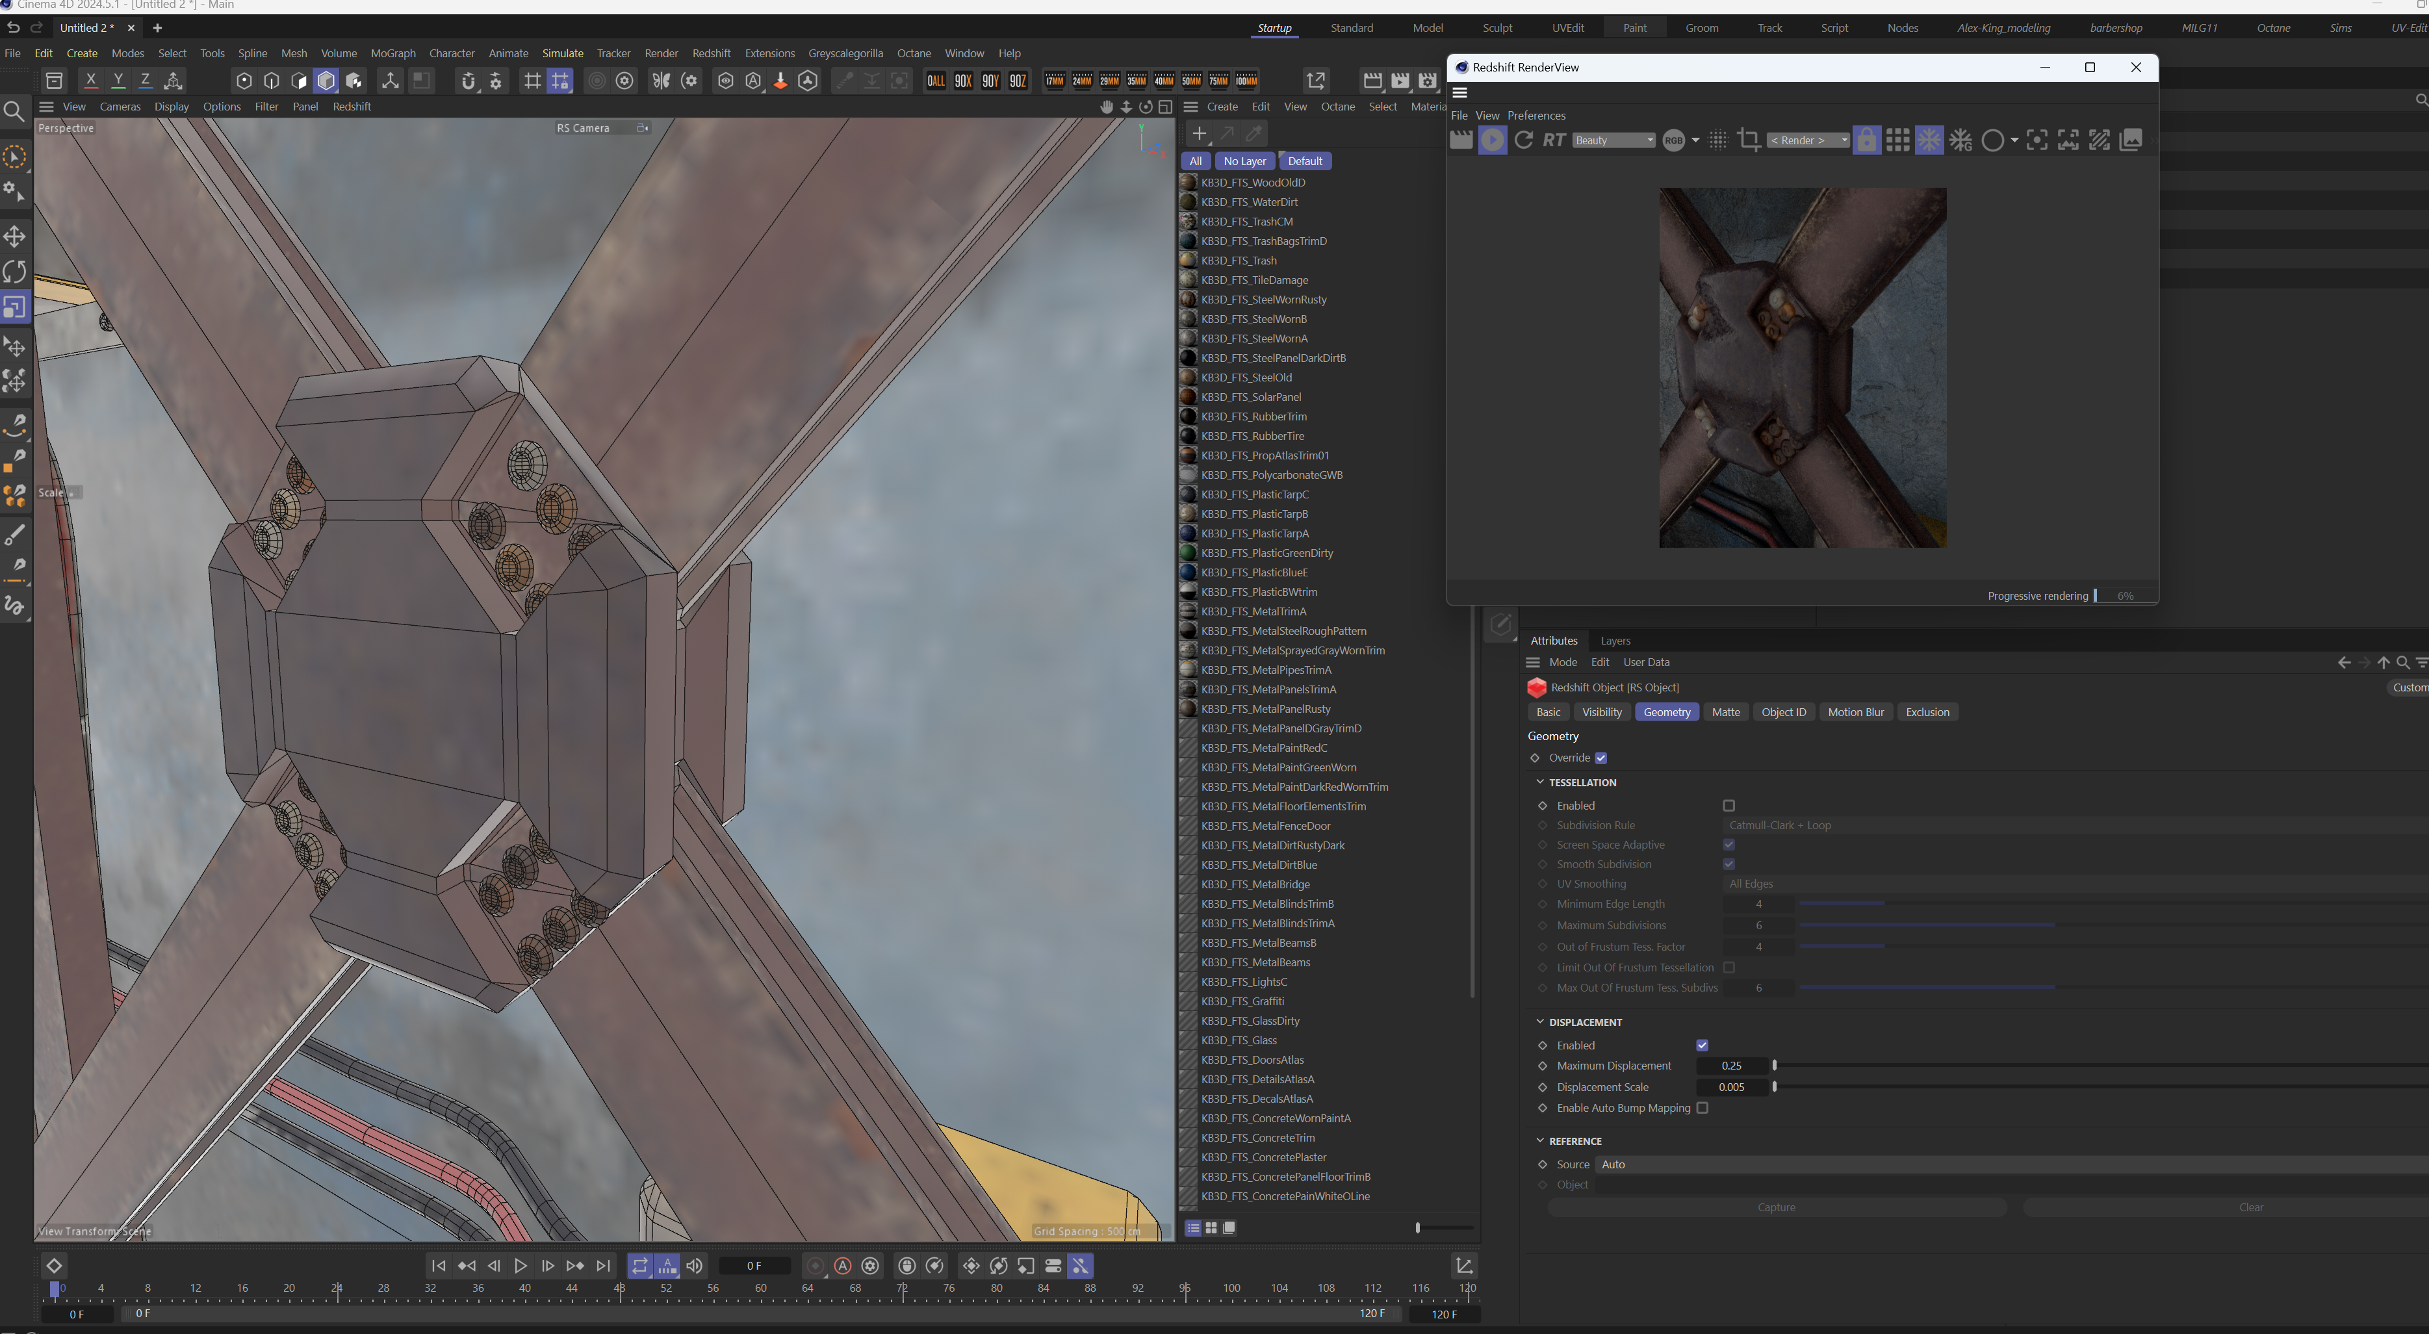Screen dimensions: 2429x1334
Task: Toggle the Workplane grid icon
Action: [x=533, y=80]
